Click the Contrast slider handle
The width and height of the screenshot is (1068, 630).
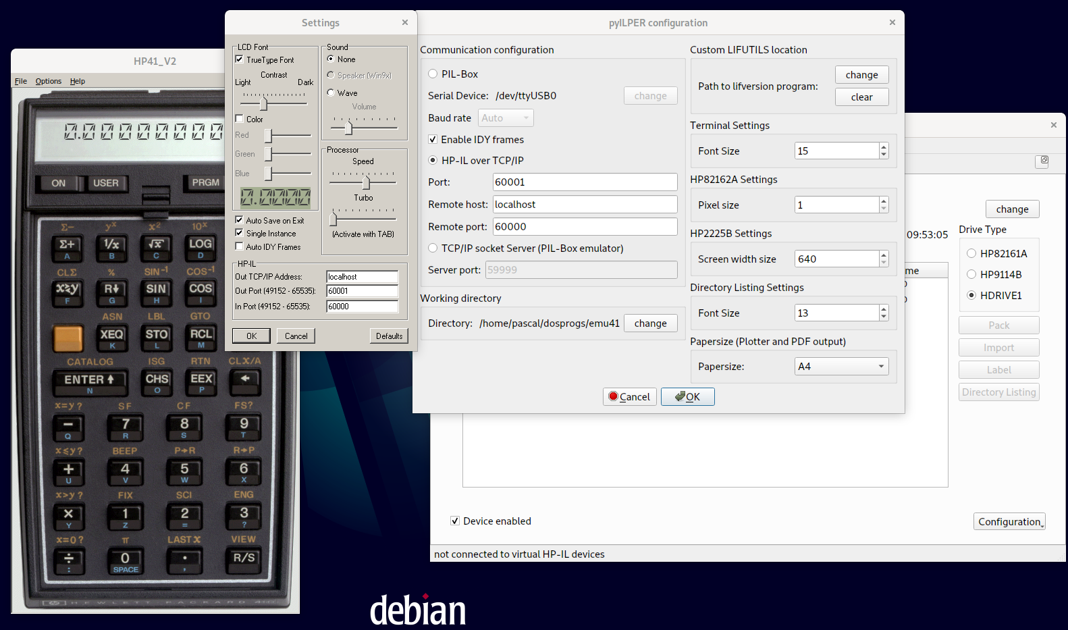(x=263, y=104)
